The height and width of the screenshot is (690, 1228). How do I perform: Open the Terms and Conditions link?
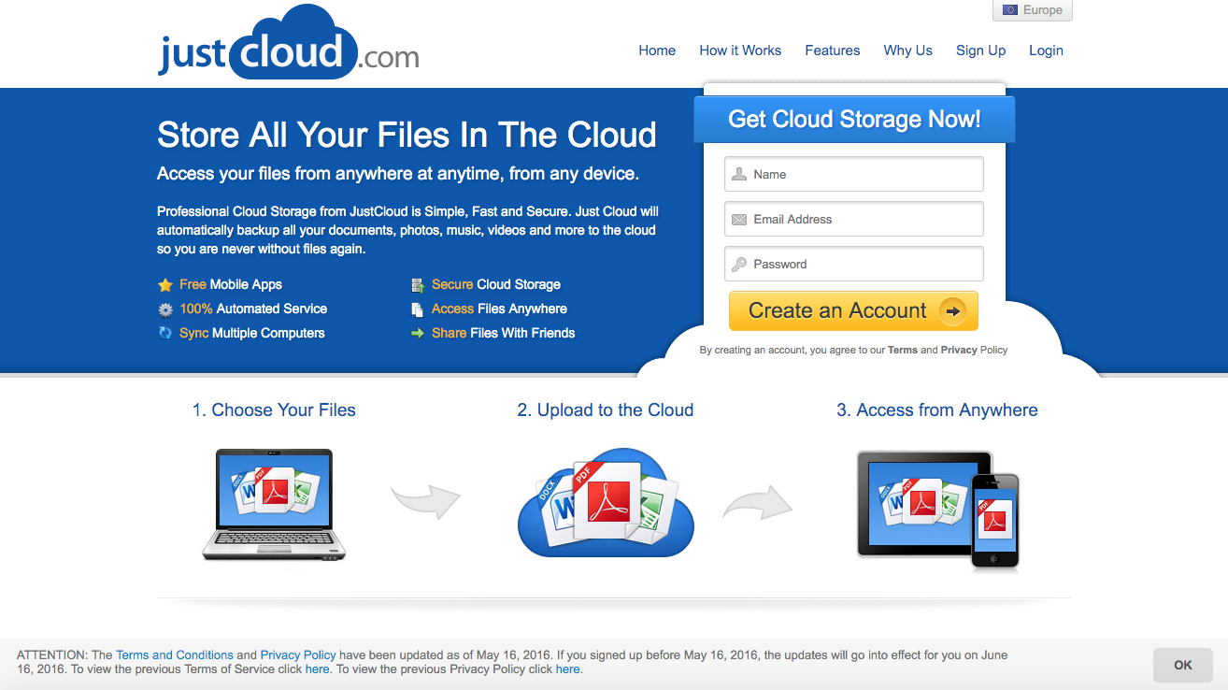click(174, 654)
